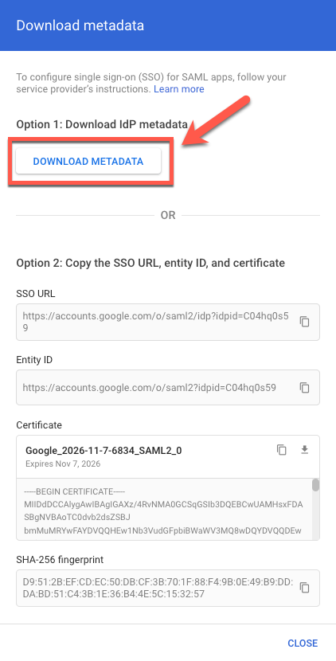
Task: Click the Download metadata dialog title
Action: point(80,25)
